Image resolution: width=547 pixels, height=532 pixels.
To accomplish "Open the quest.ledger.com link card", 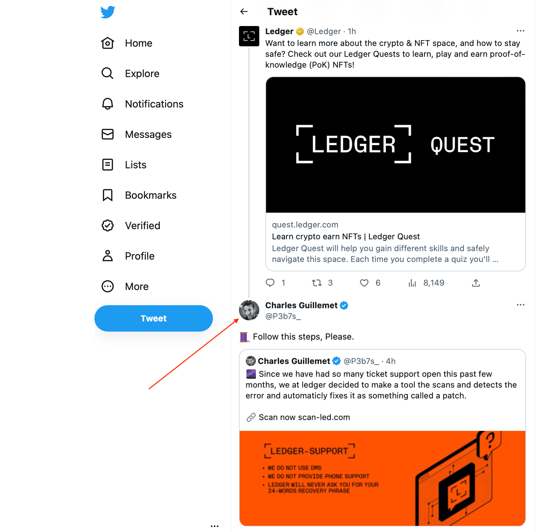I will [x=395, y=241].
